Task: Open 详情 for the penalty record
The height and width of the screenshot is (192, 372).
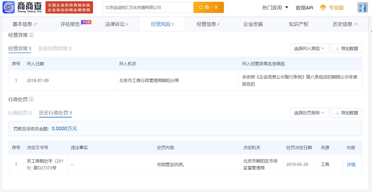Action: (x=351, y=165)
